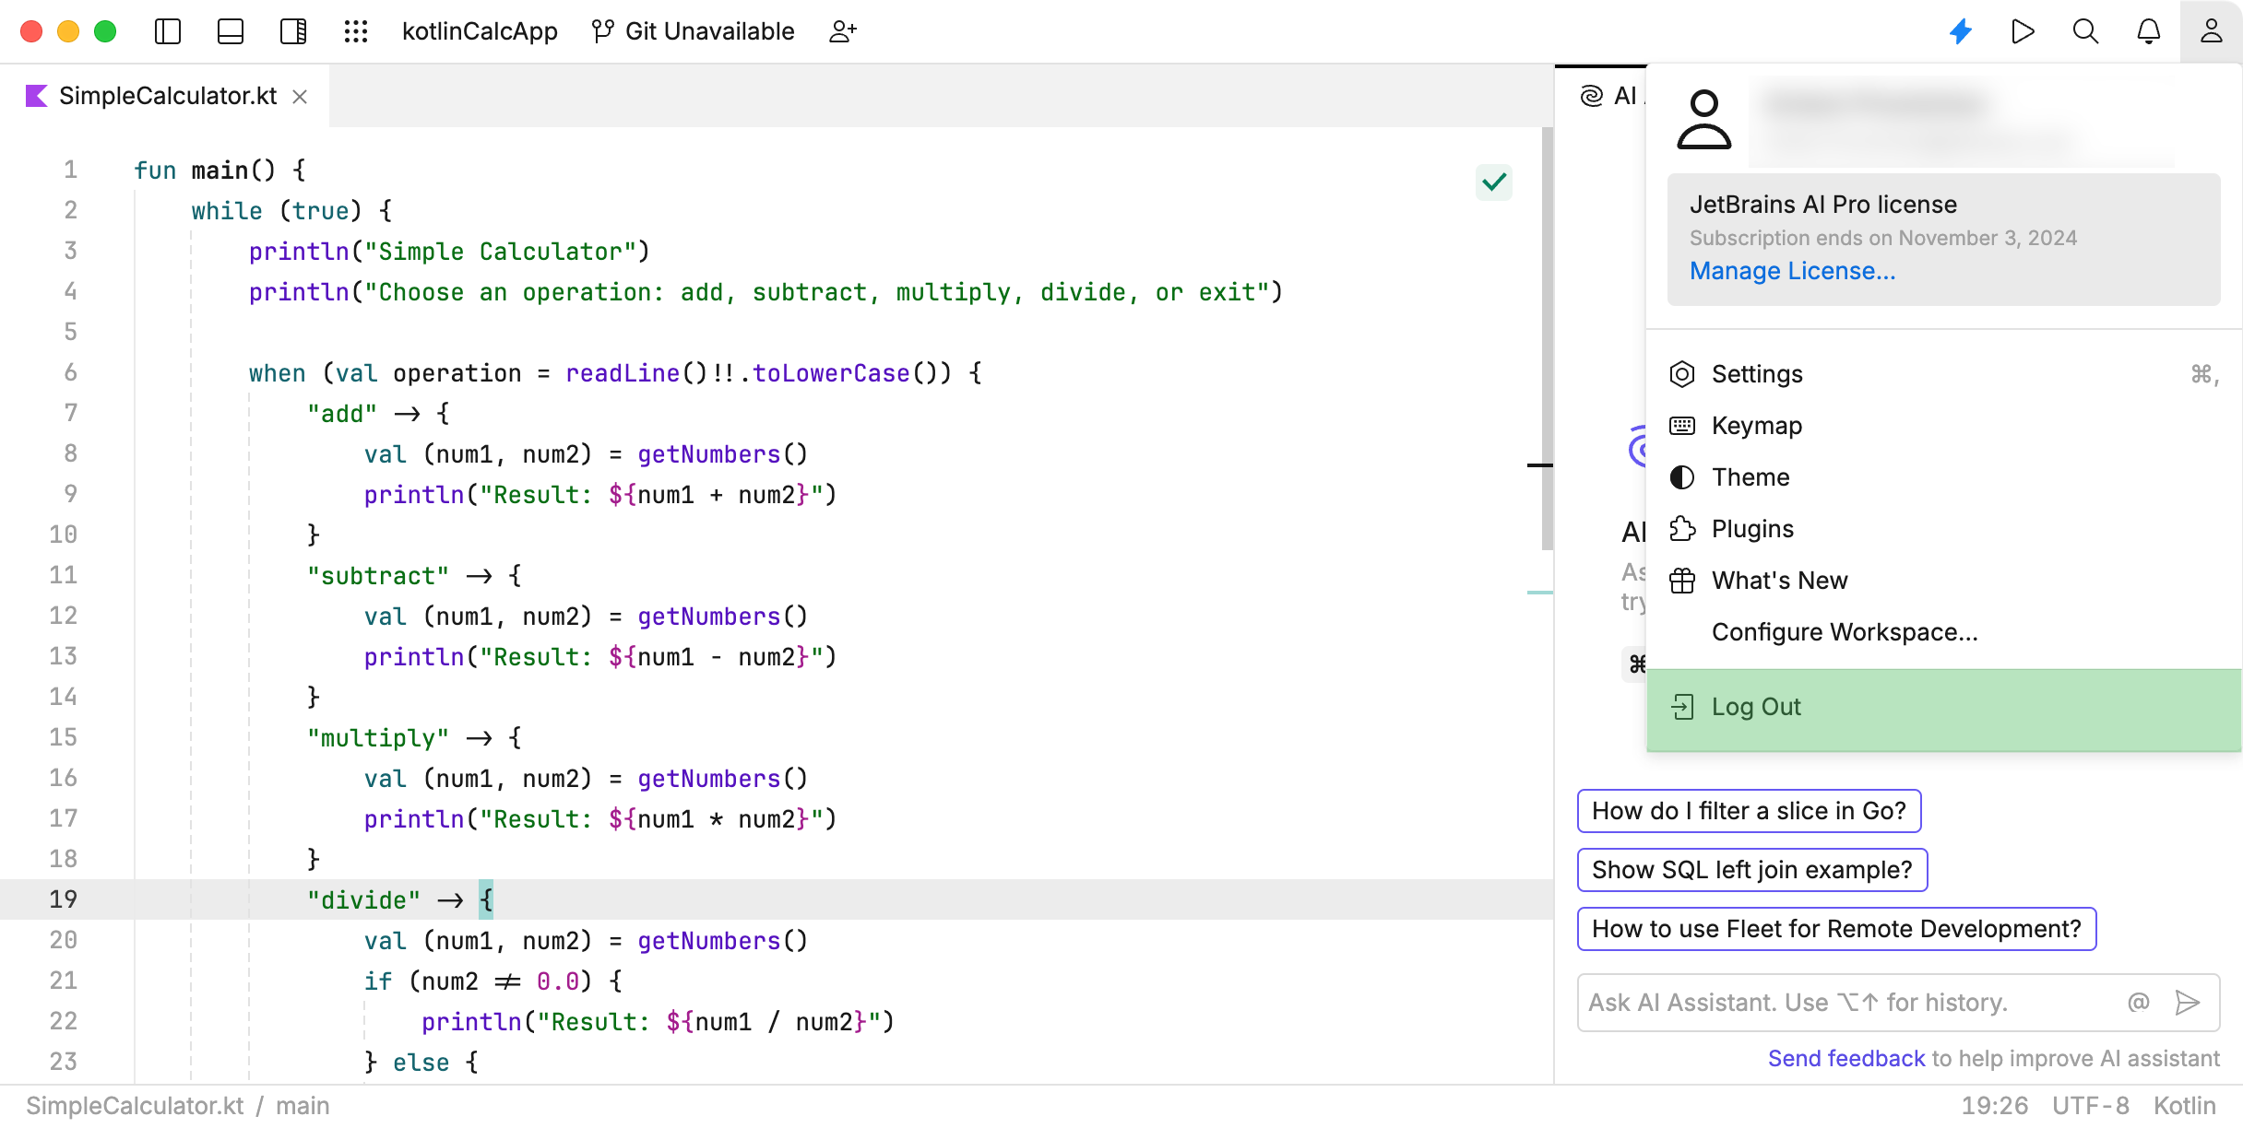Expand Configure Workspace options
2243x1128 pixels.
click(1845, 631)
